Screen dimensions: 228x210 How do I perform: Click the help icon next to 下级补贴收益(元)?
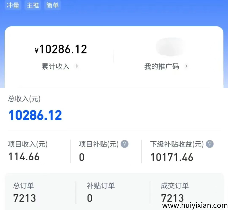[210, 144]
